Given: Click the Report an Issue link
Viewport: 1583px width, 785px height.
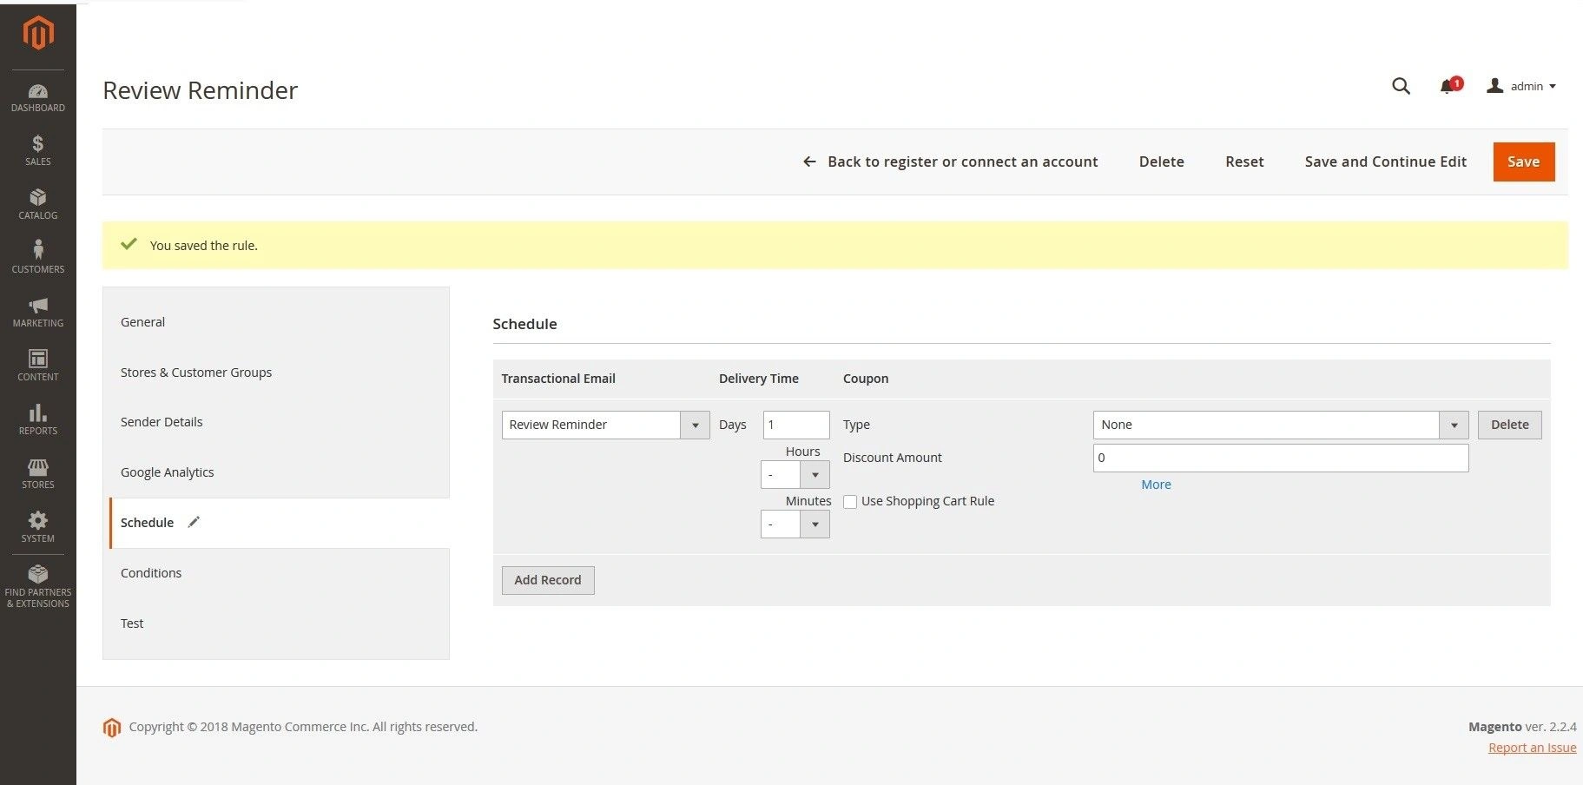Looking at the screenshot, I should (x=1532, y=747).
